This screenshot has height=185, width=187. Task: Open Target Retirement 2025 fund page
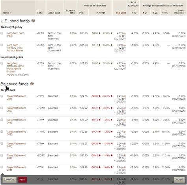(16, 121)
